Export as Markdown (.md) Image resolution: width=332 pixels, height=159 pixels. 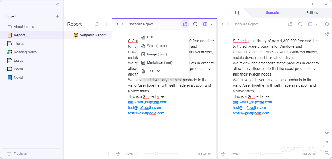pos(163,63)
